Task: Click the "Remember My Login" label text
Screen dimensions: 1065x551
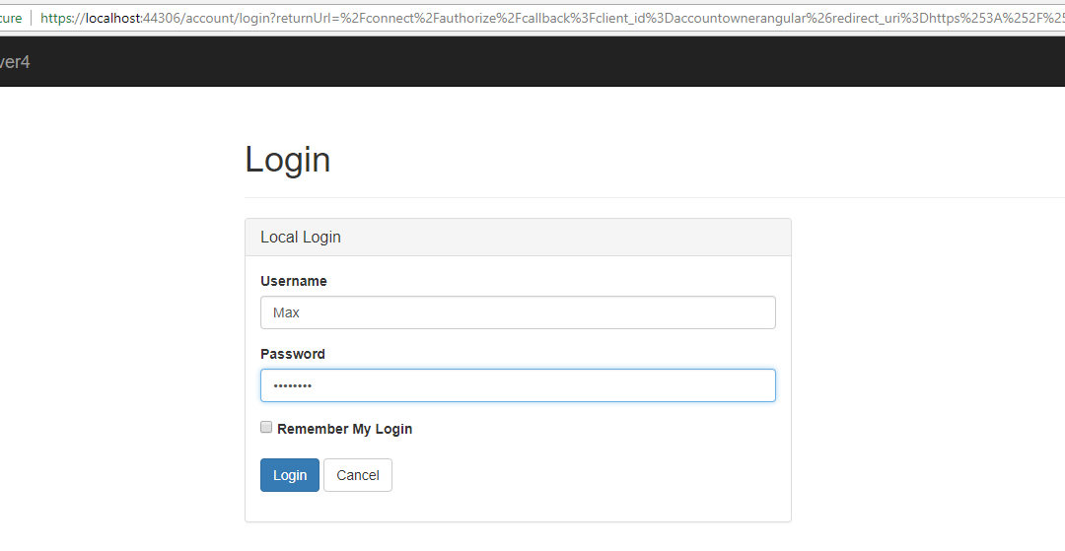Action: click(x=344, y=429)
